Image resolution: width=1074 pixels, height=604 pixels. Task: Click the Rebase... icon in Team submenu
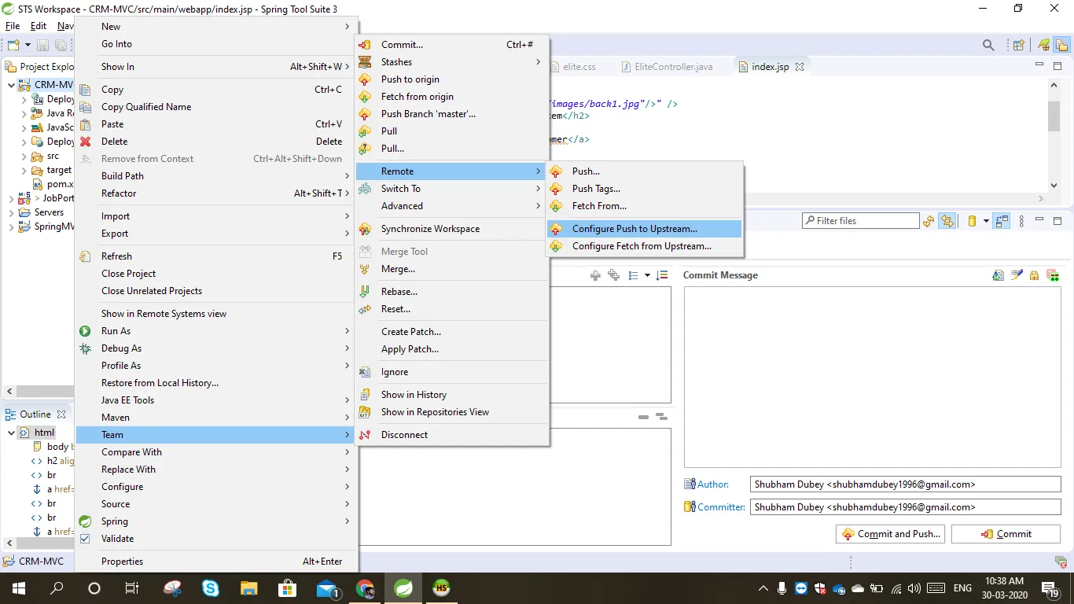click(x=365, y=292)
